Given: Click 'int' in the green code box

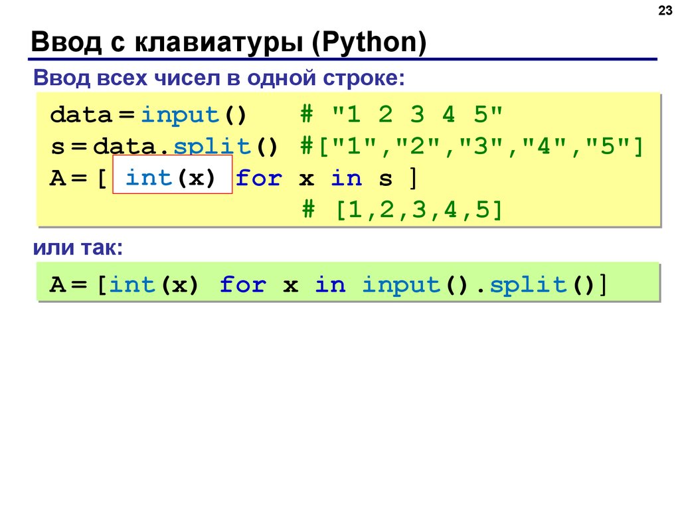Looking at the screenshot, I should 132,285.
